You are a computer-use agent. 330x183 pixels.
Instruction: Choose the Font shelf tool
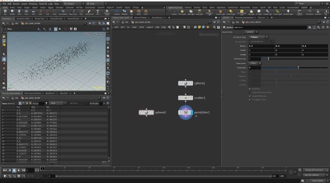tap(97, 12)
